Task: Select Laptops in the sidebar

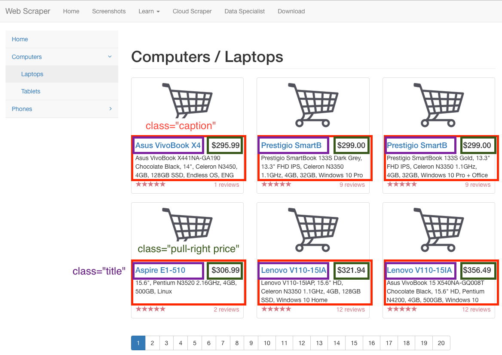Action: [x=62, y=74]
